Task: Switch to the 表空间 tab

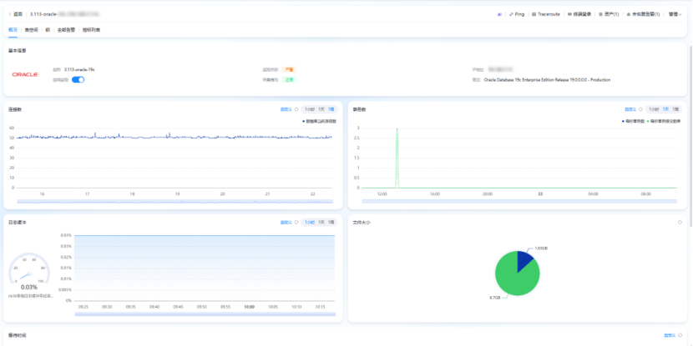Action: [x=32, y=30]
